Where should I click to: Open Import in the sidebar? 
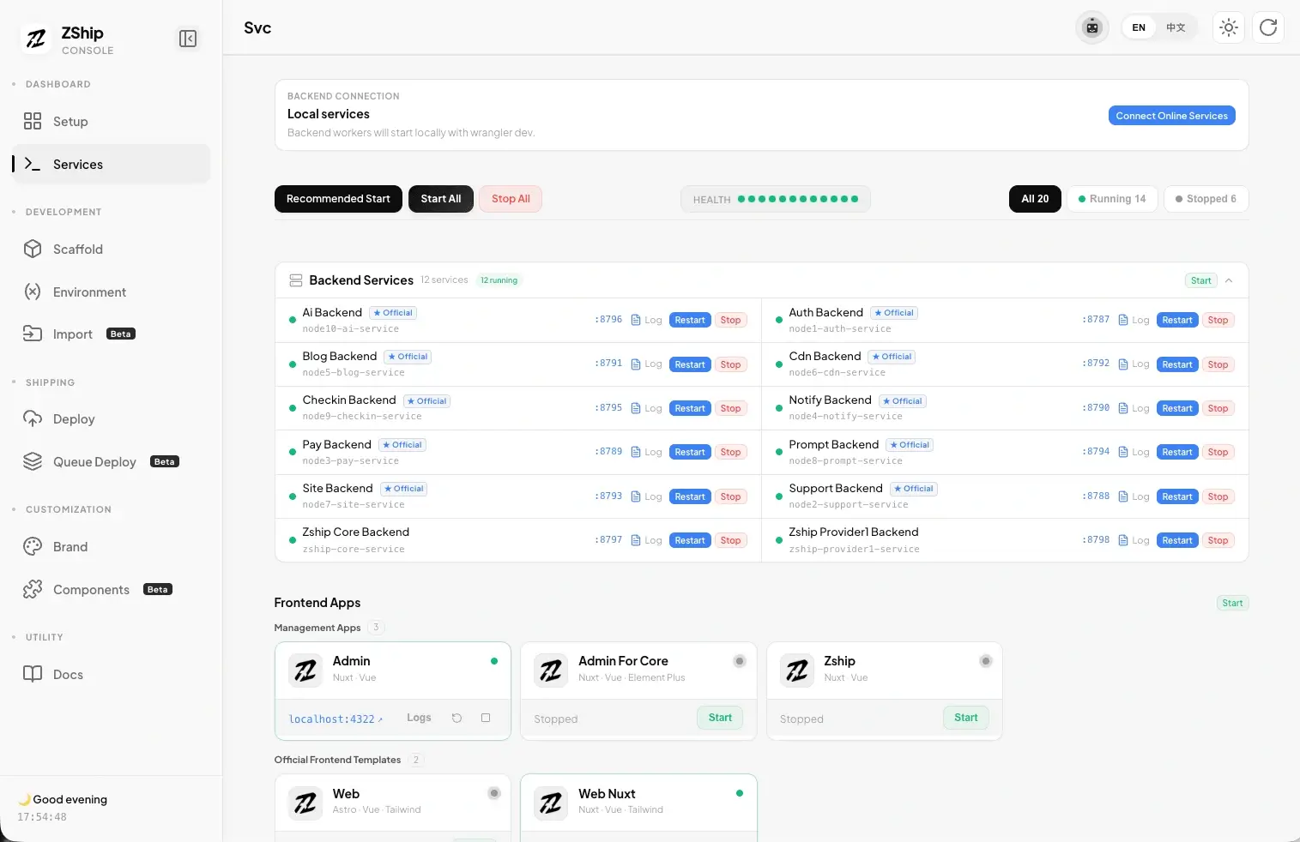click(x=112, y=334)
